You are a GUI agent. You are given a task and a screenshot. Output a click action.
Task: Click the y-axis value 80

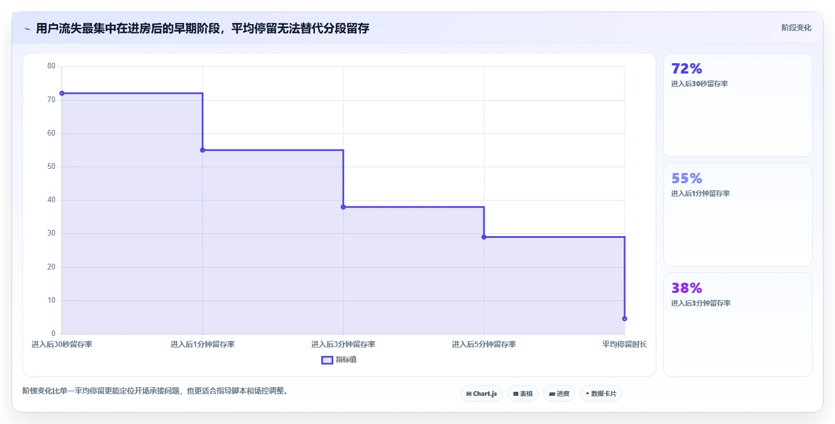tap(51, 66)
